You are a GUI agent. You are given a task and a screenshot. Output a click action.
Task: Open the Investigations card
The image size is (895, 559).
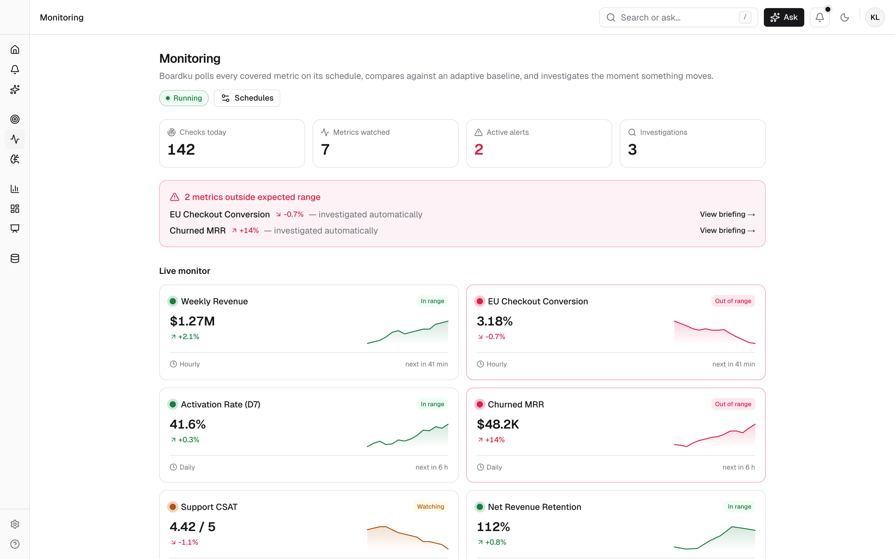[x=692, y=143]
